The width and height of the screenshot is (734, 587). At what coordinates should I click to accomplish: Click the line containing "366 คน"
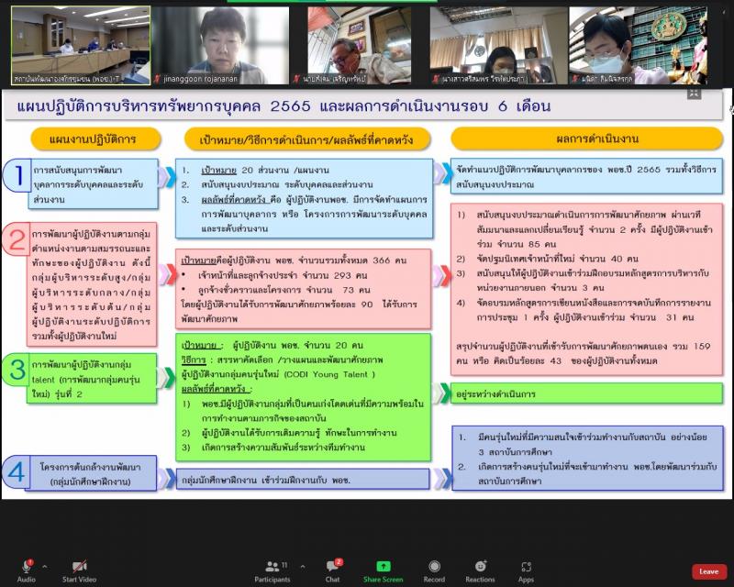(294, 260)
